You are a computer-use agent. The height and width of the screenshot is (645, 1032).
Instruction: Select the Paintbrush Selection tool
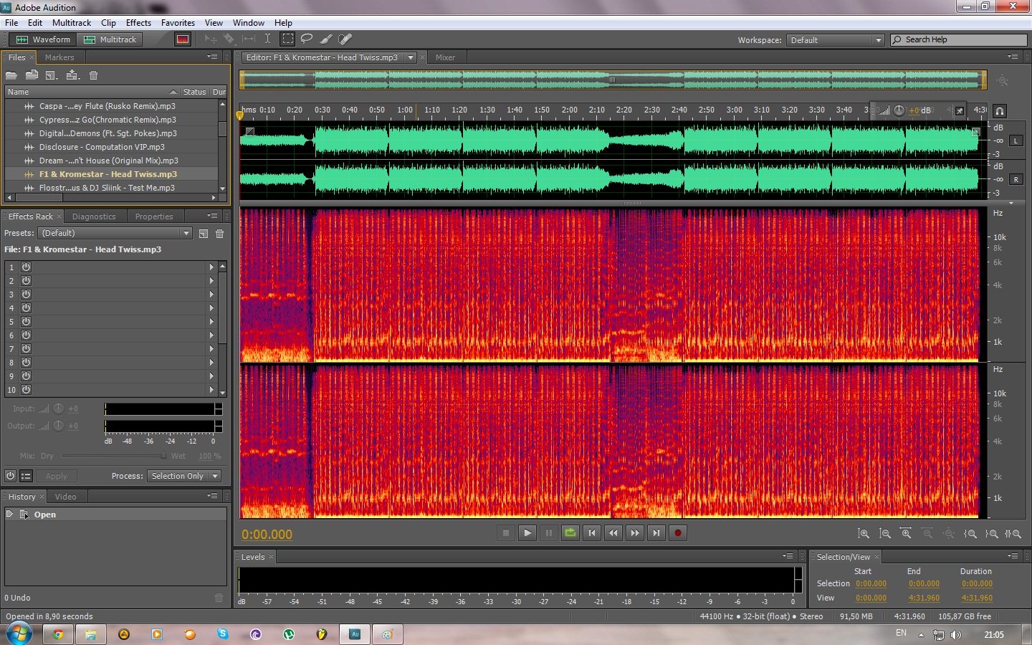pos(326,39)
